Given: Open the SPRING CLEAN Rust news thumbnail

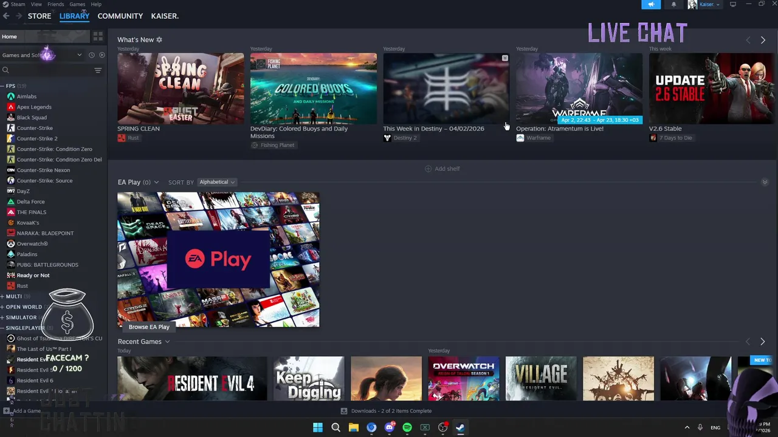Looking at the screenshot, I should [181, 89].
